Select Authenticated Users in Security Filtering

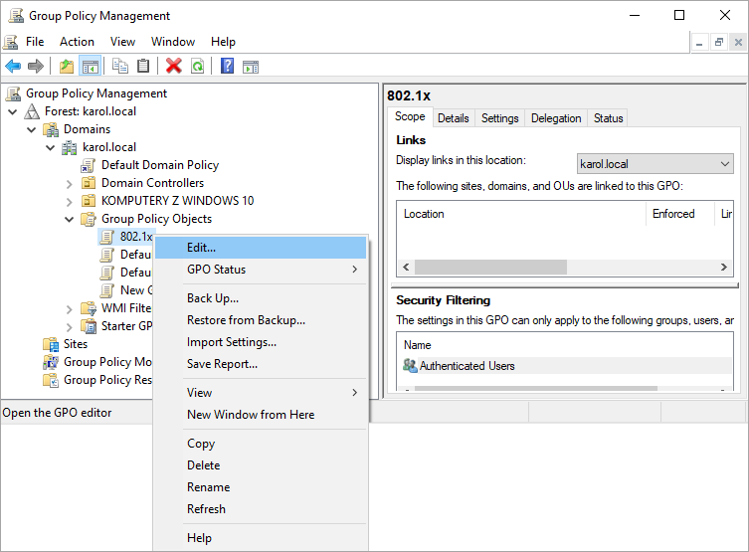(x=467, y=366)
